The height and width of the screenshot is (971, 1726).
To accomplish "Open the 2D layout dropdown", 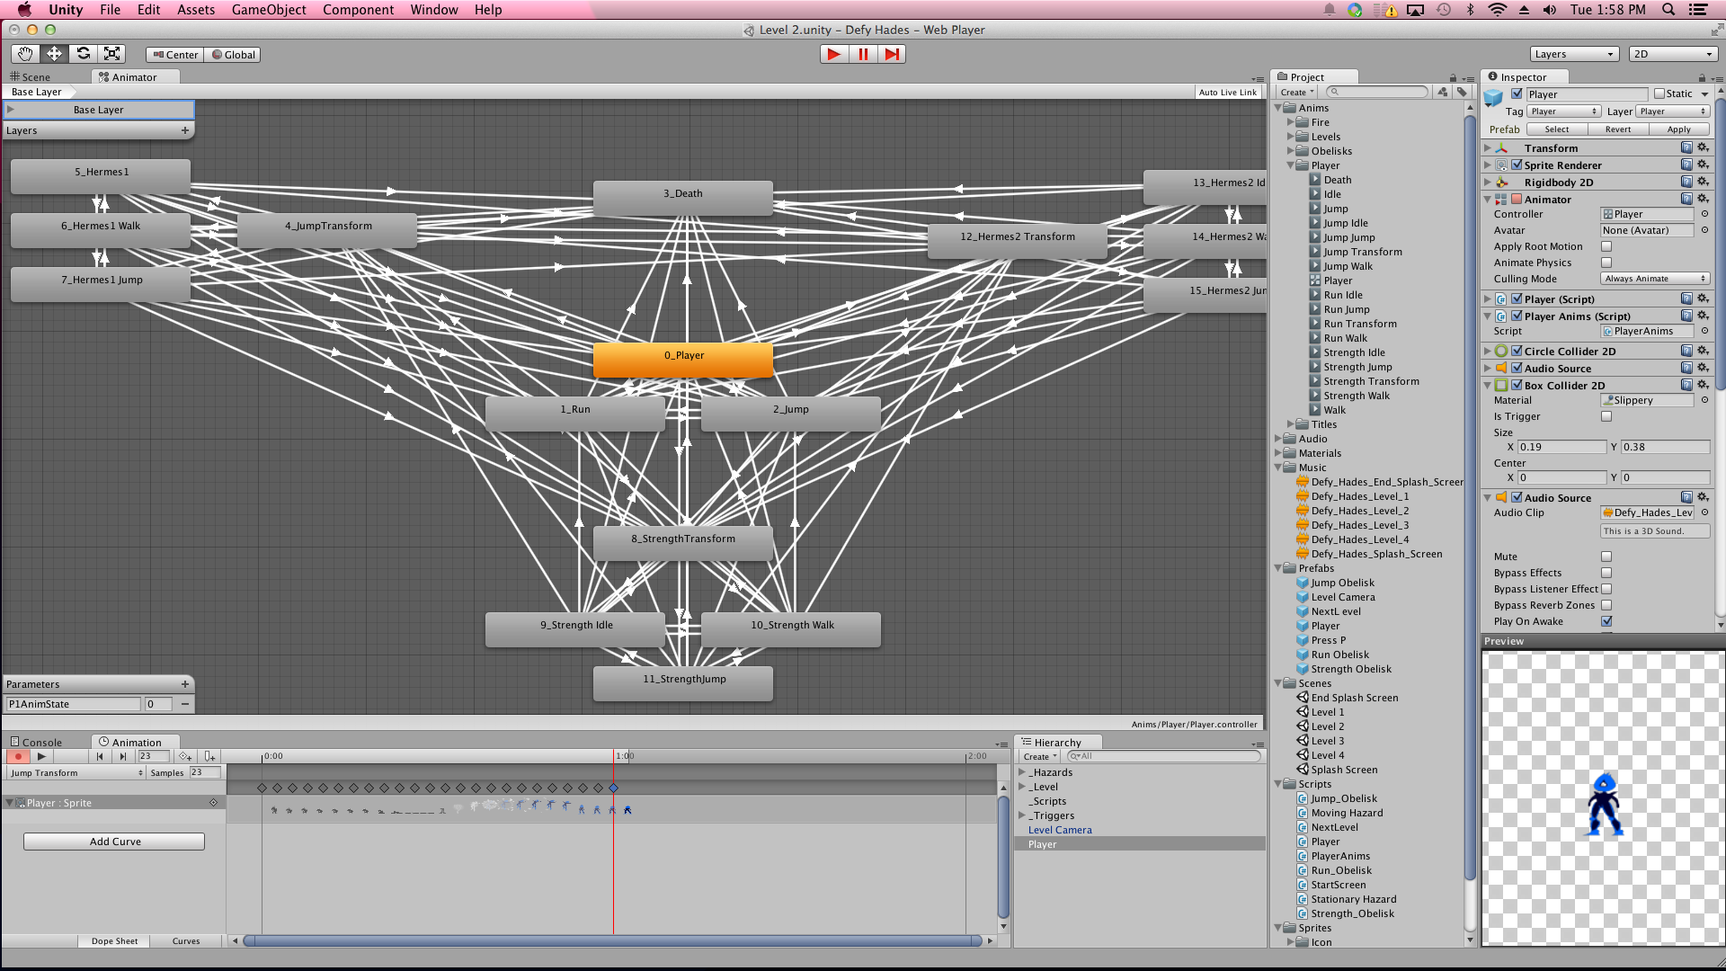I will point(1673,54).
